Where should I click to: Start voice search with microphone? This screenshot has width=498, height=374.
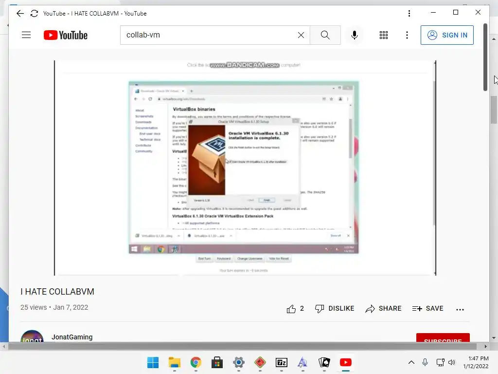coord(355,35)
